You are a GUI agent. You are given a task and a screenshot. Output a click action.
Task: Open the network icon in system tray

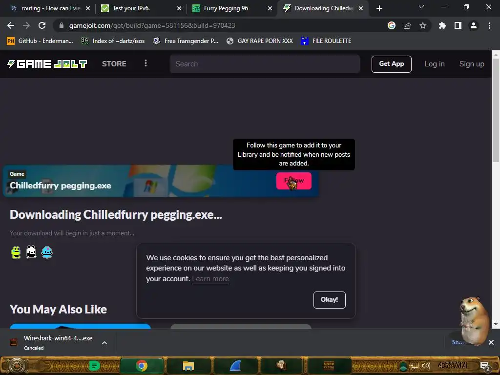414,366
